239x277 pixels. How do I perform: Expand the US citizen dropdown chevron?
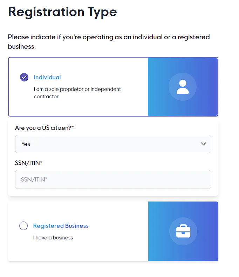point(203,144)
